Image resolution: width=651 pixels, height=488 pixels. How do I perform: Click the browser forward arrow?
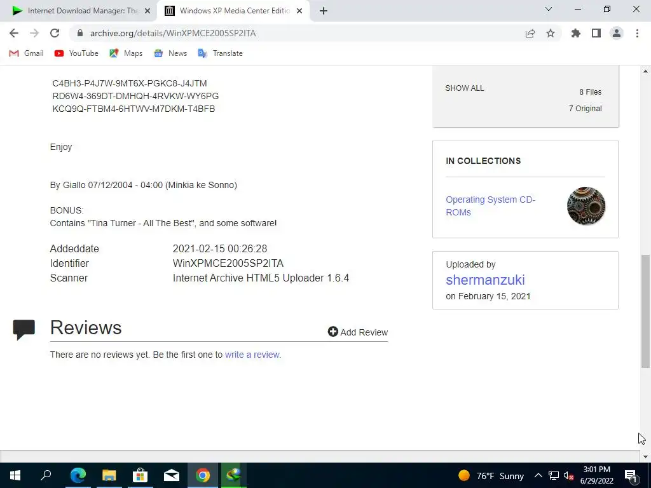34,33
